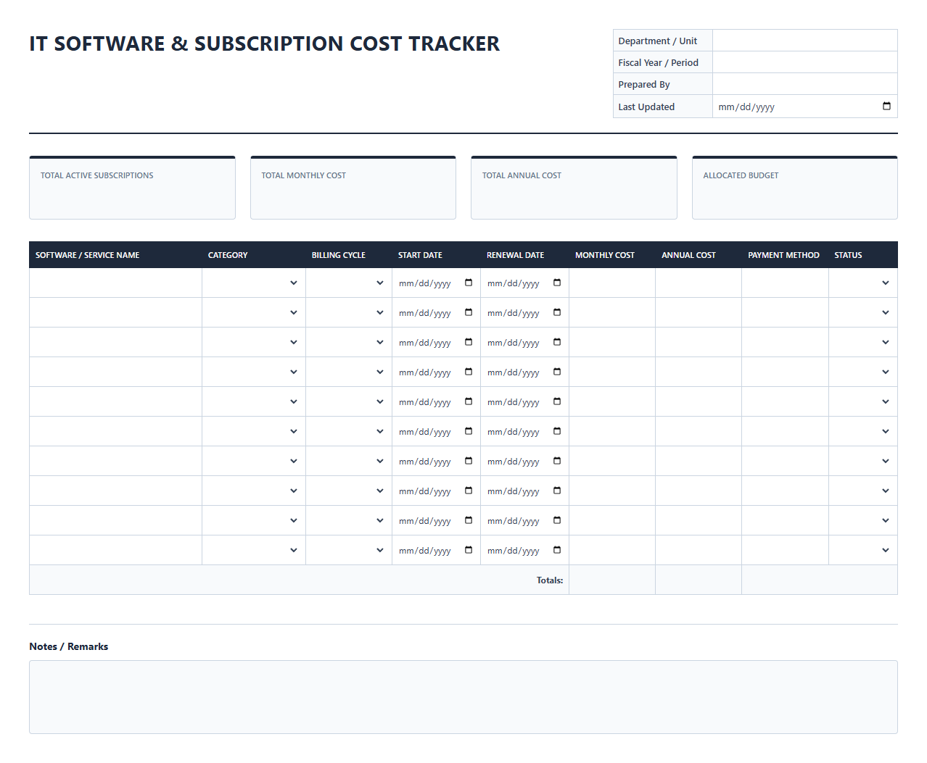Click Software / Service Name cell in first row
Viewport: 927px width, 763px height.
pos(115,283)
